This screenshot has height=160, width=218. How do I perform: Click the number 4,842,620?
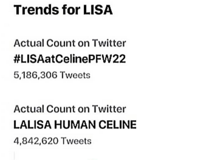(36, 141)
